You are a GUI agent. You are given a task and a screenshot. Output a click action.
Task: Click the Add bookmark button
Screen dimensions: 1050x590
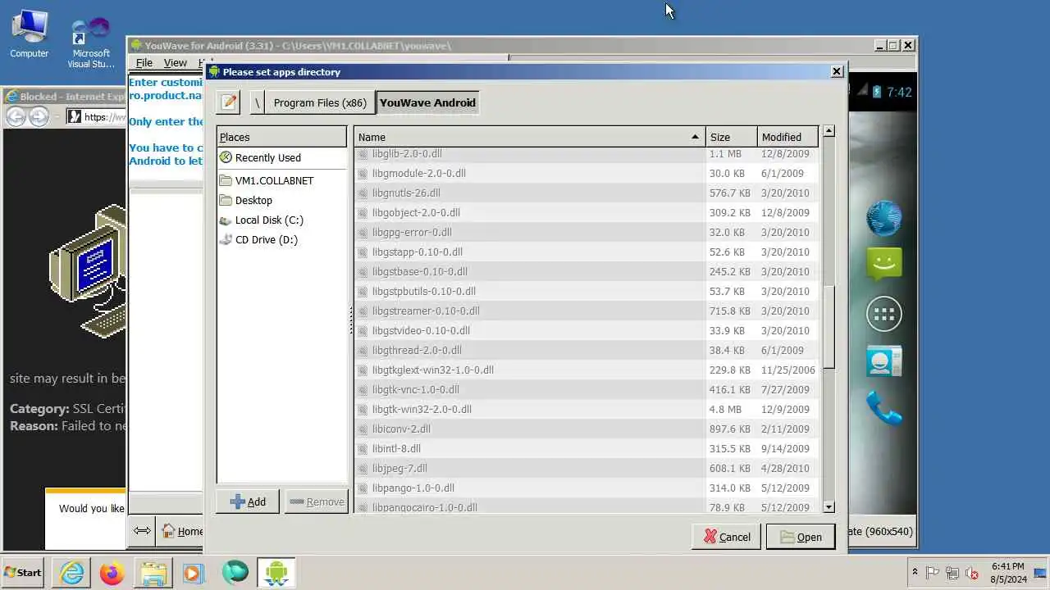coord(248,501)
